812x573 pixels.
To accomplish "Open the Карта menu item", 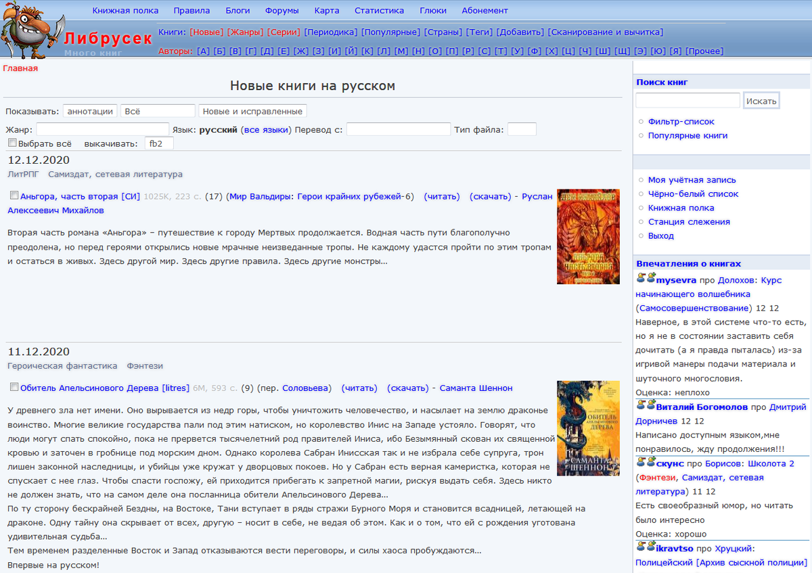I will [x=327, y=10].
